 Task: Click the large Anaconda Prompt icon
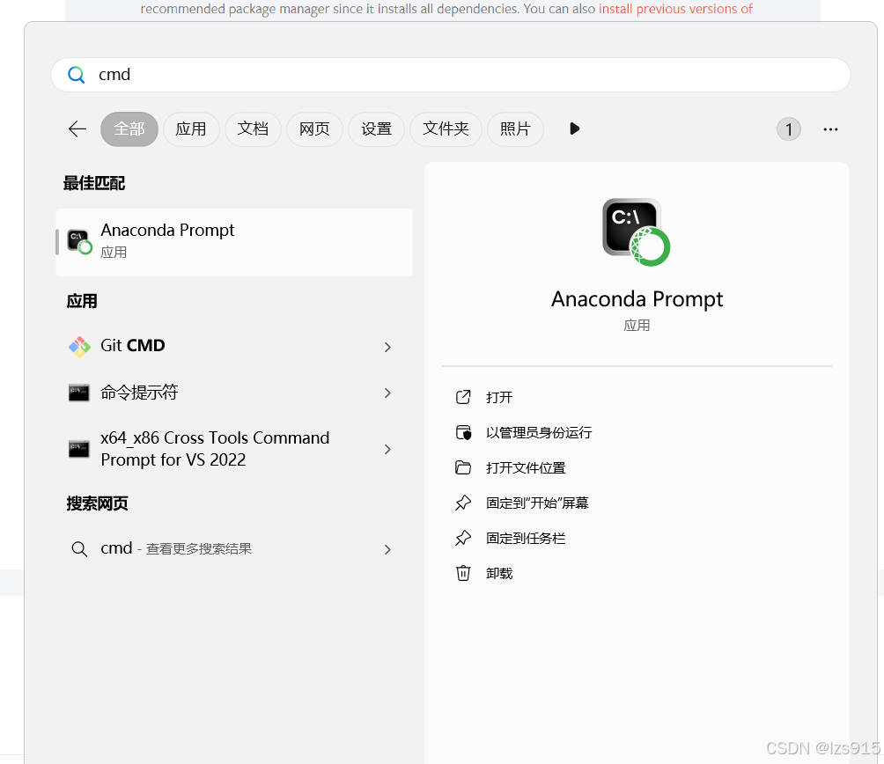(636, 232)
